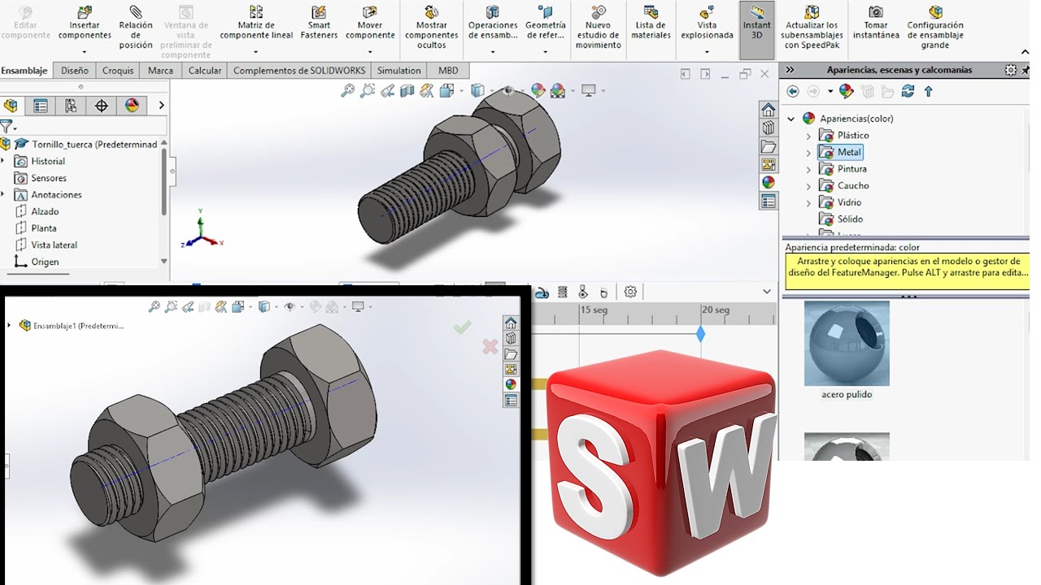Expand the Anotaciones tree node
The image size is (1041, 585).
coord(3,194)
